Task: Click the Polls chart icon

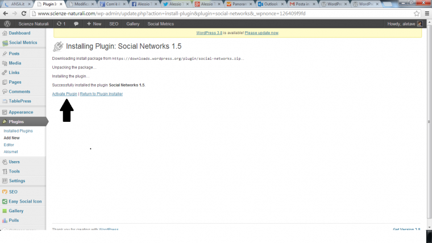Action: [5, 220]
